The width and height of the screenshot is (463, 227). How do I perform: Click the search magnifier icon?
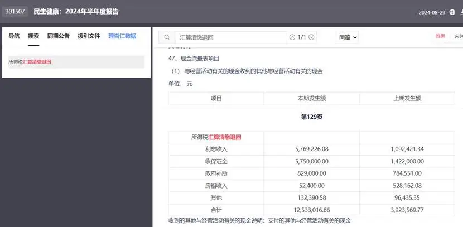tap(167, 37)
